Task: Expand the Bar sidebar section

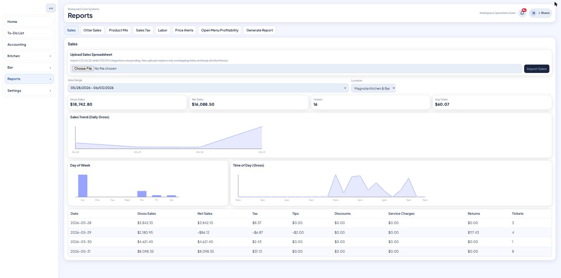Action: 29,68
